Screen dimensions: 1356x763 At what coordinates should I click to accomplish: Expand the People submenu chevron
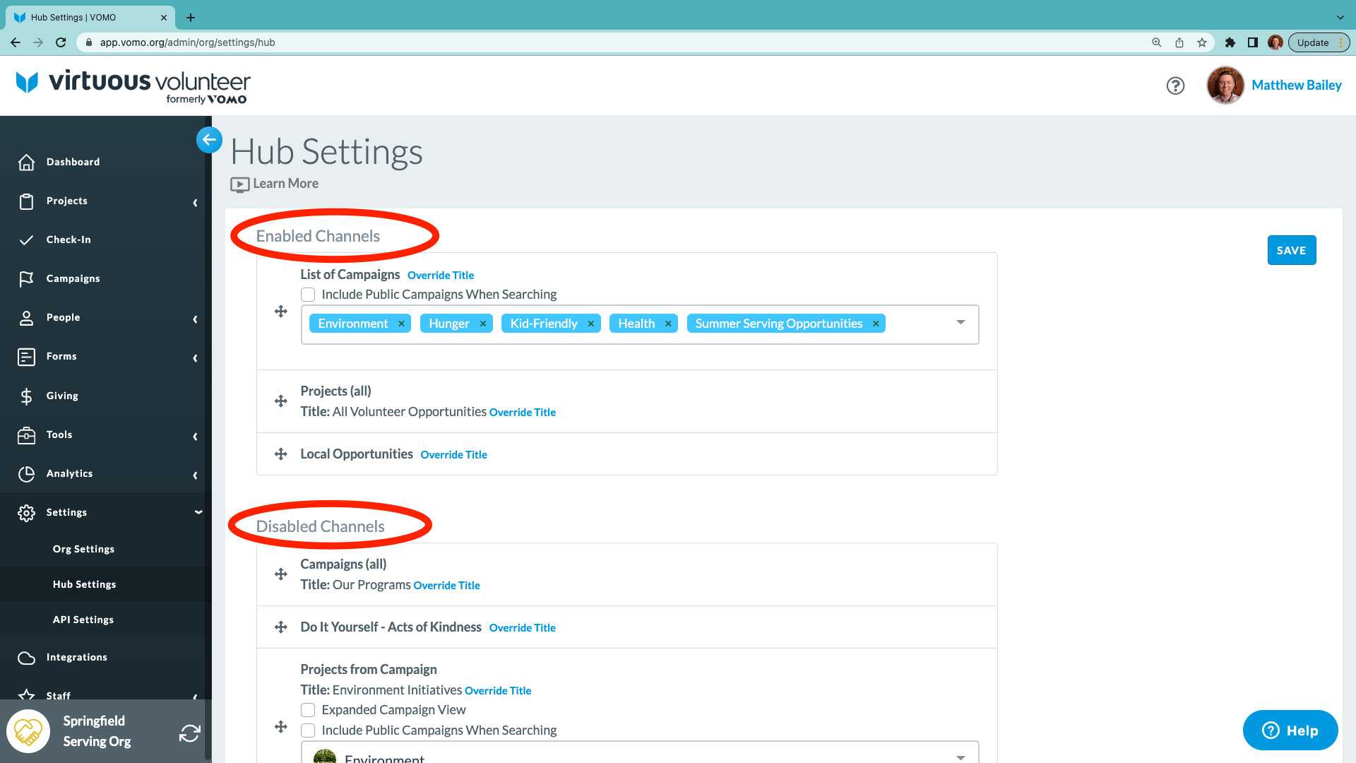pos(196,319)
